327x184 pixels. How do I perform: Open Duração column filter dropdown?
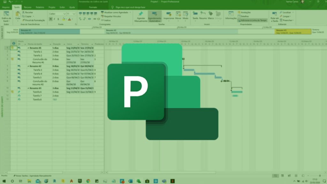64,44
